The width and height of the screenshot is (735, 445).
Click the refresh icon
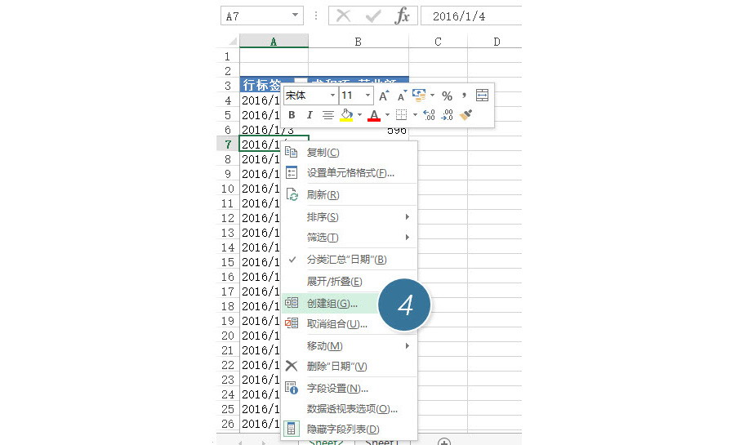(292, 194)
